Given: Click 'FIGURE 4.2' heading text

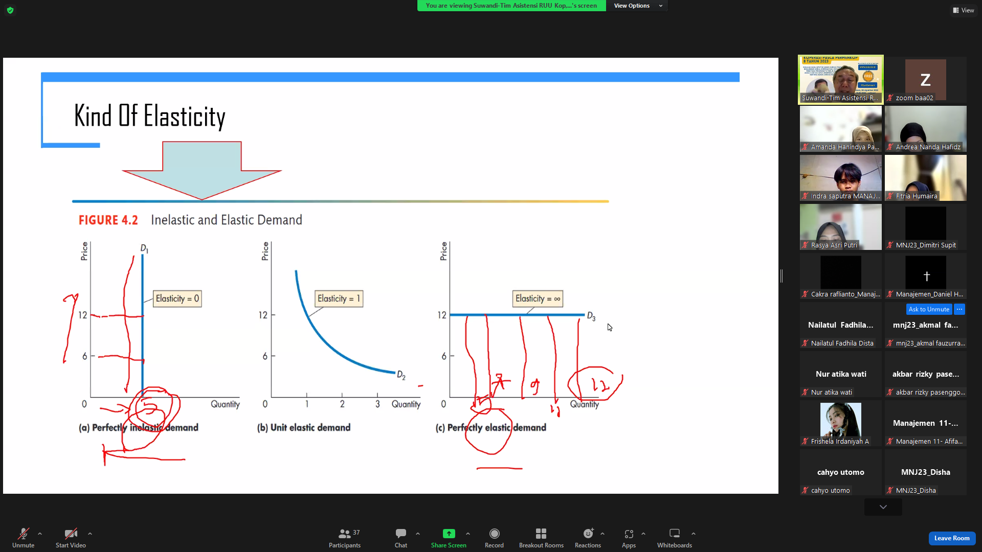Looking at the screenshot, I should [x=108, y=220].
